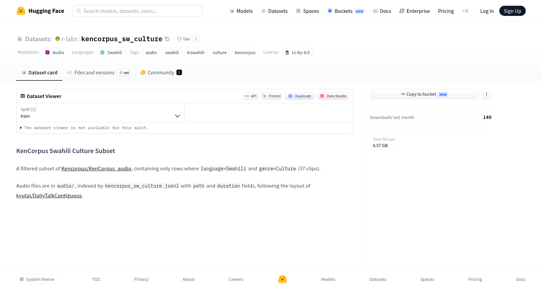Duplicate this dataset
Screen dimensions: 542x291
pyautogui.click(x=299, y=96)
